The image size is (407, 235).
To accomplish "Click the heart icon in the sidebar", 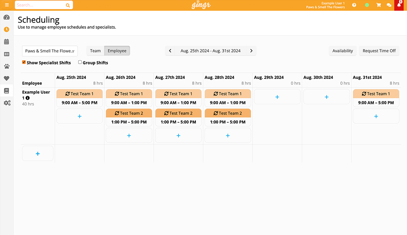I will [x=7, y=78].
